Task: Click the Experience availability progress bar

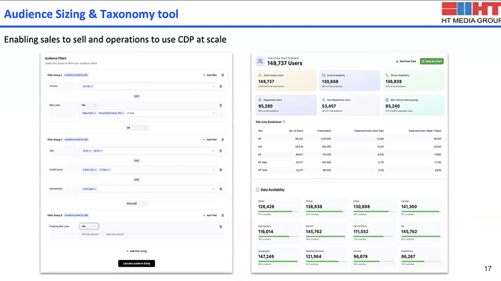Action: [421, 261]
